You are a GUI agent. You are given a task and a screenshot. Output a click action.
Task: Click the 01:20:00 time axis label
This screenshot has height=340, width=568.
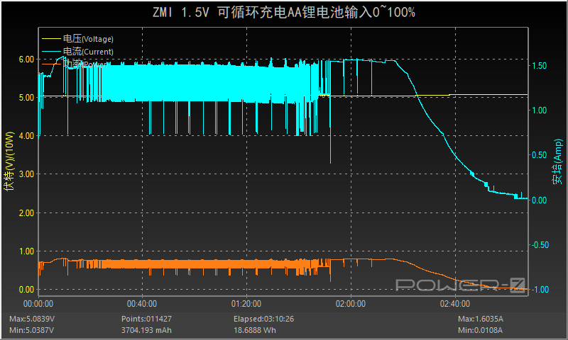(x=246, y=304)
